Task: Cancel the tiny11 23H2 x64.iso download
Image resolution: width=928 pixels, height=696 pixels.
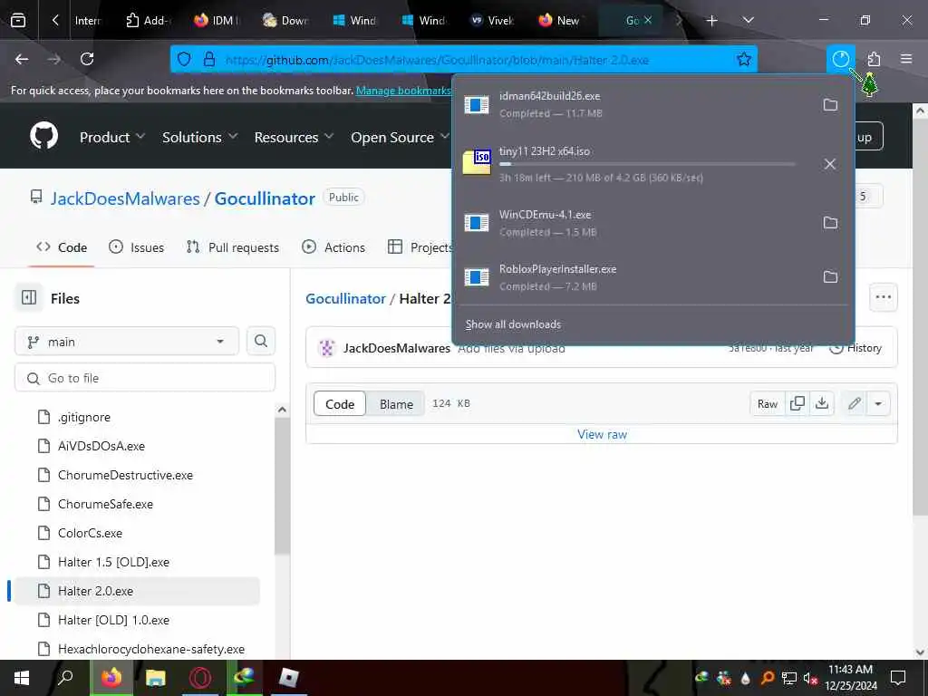Action: coord(830,164)
